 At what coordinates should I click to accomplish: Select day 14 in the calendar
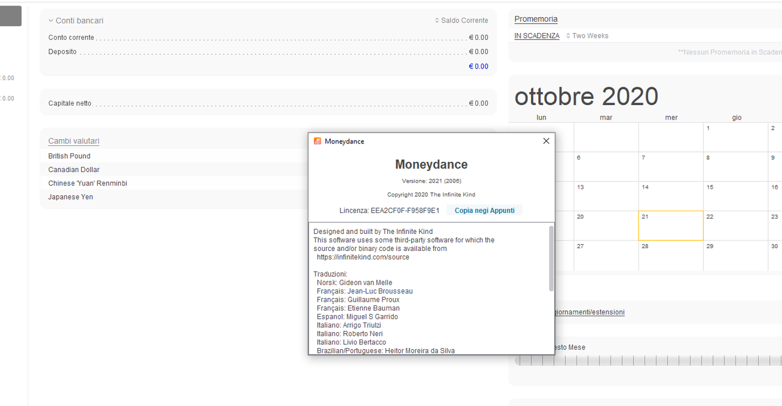[x=671, y=197]
